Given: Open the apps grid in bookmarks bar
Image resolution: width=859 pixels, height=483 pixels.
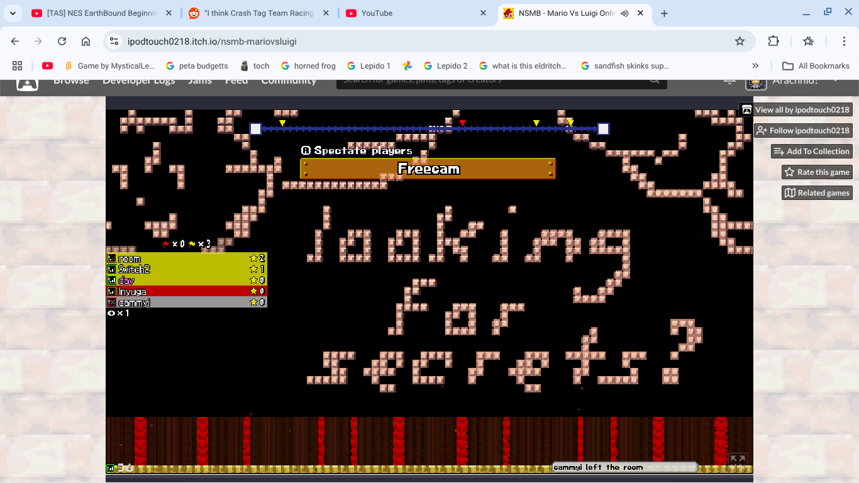Looking at the screenshot, I should coord(17,66).
